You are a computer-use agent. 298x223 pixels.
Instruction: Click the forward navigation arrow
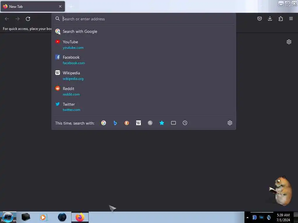tap(17, 19)
